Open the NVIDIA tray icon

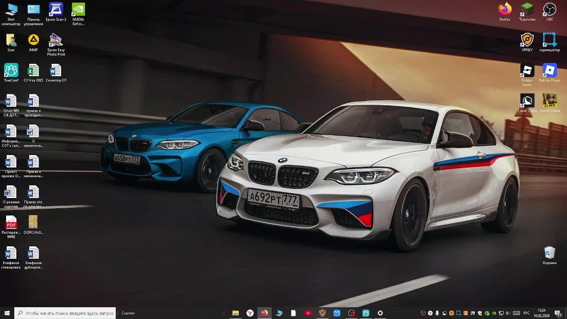(494, 313)
